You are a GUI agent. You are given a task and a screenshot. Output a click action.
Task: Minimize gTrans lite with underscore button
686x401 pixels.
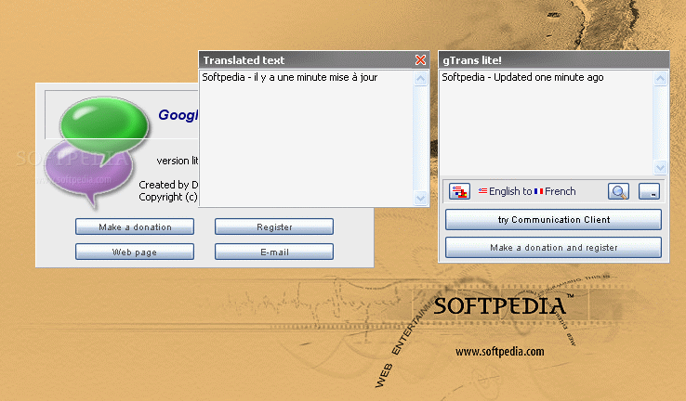649,191
